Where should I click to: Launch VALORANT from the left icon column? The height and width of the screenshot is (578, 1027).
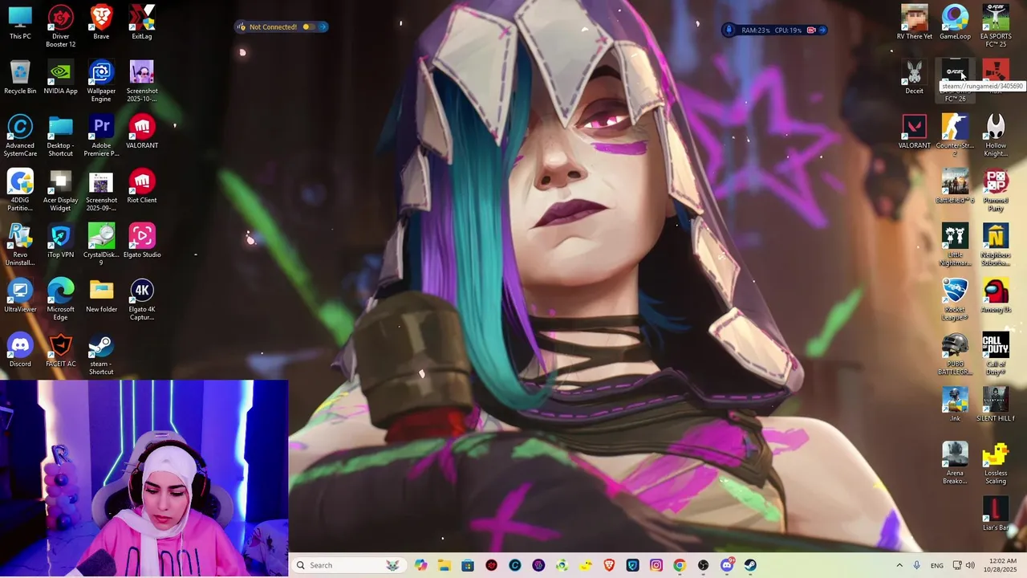click(142, 132)
